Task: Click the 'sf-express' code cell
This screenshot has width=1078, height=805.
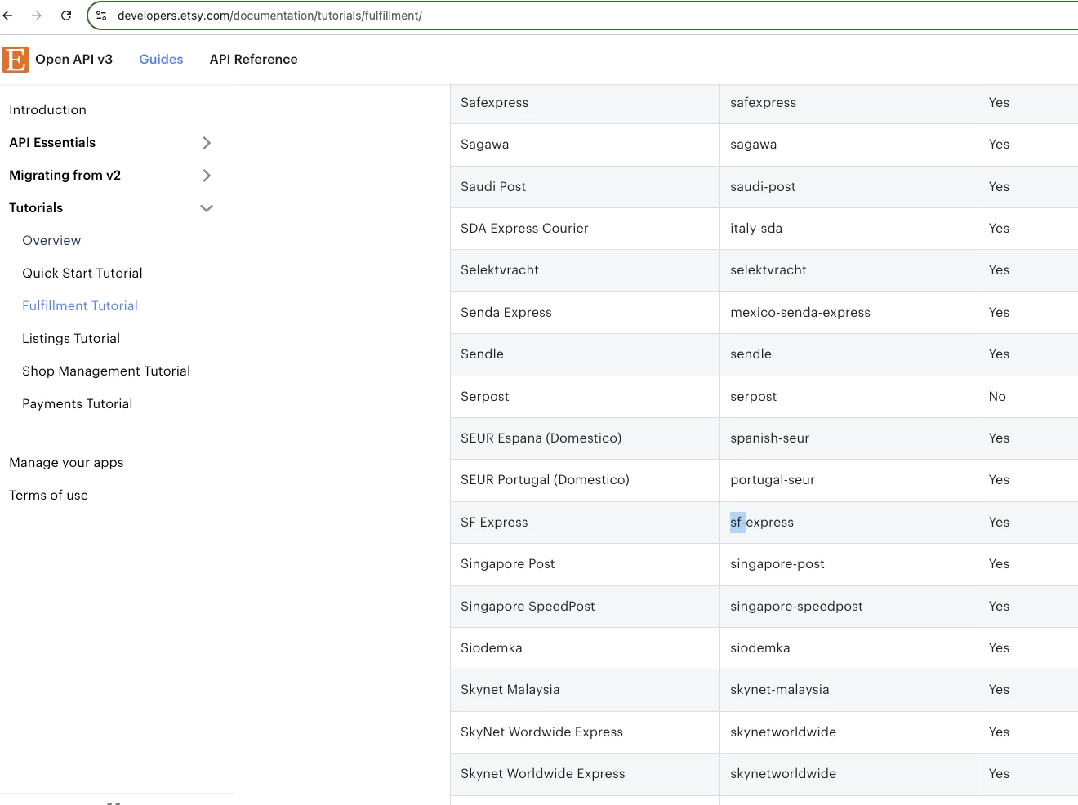Action: pyautogui.click(x=849, y=523)
